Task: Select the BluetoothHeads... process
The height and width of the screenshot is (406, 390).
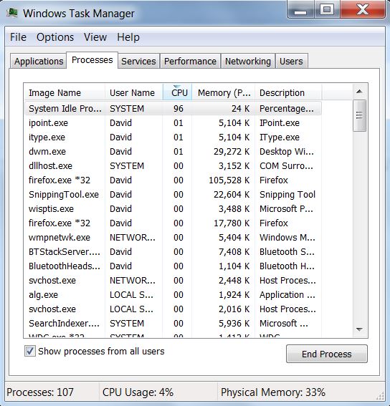Action: [173, 266]
